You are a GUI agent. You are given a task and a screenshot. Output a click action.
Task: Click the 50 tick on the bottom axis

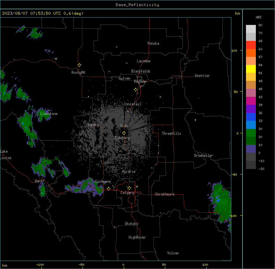(164, 265)
